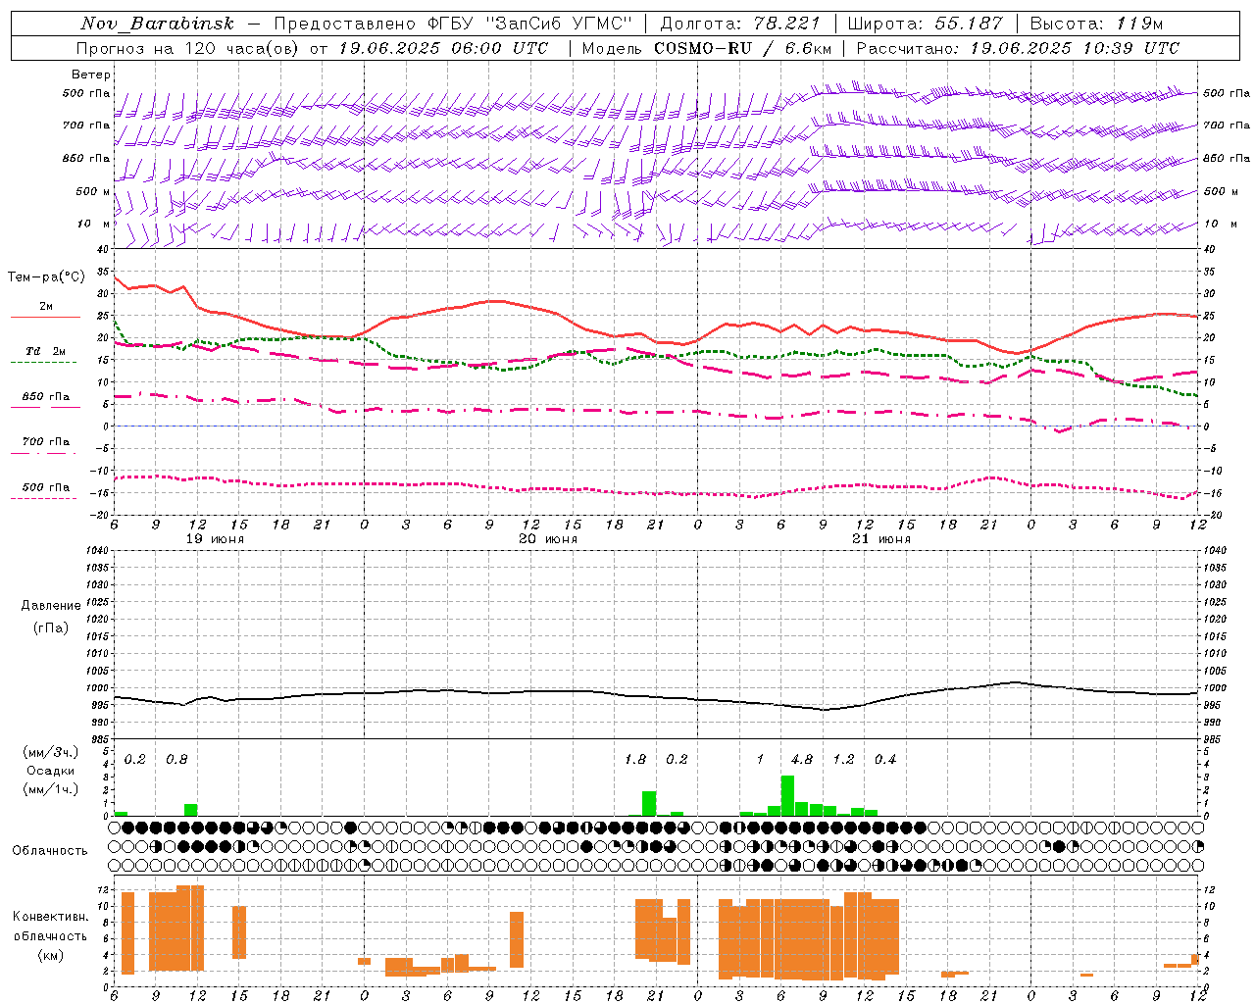1255x1004 pixels.
Task: Click the red 2м temperature legend line
Action: coord(46,317)
